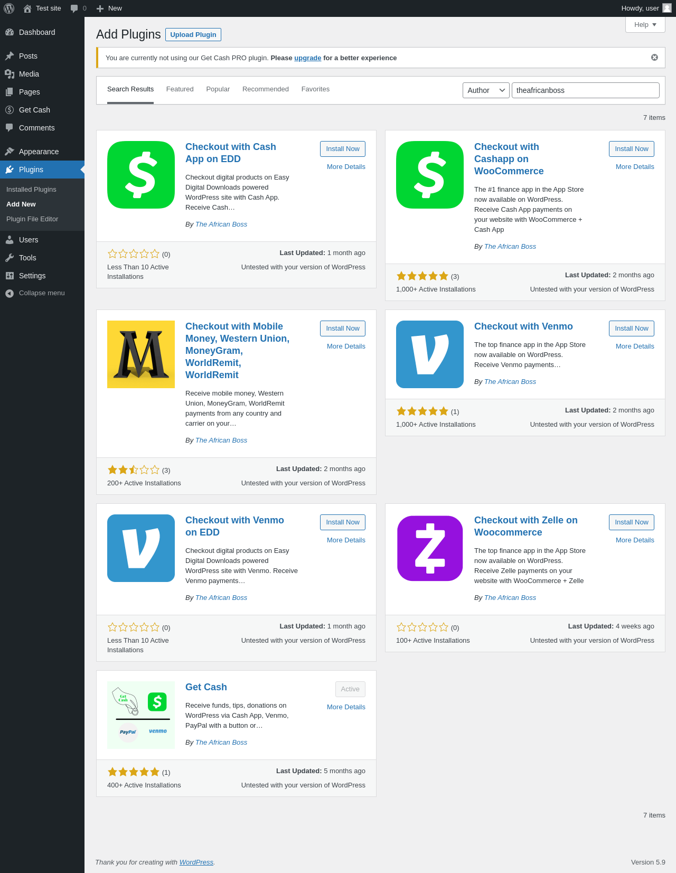The image size is (676, 873).
Task: View More Details for Venmo on EDD
Action: tap(346, 540)
